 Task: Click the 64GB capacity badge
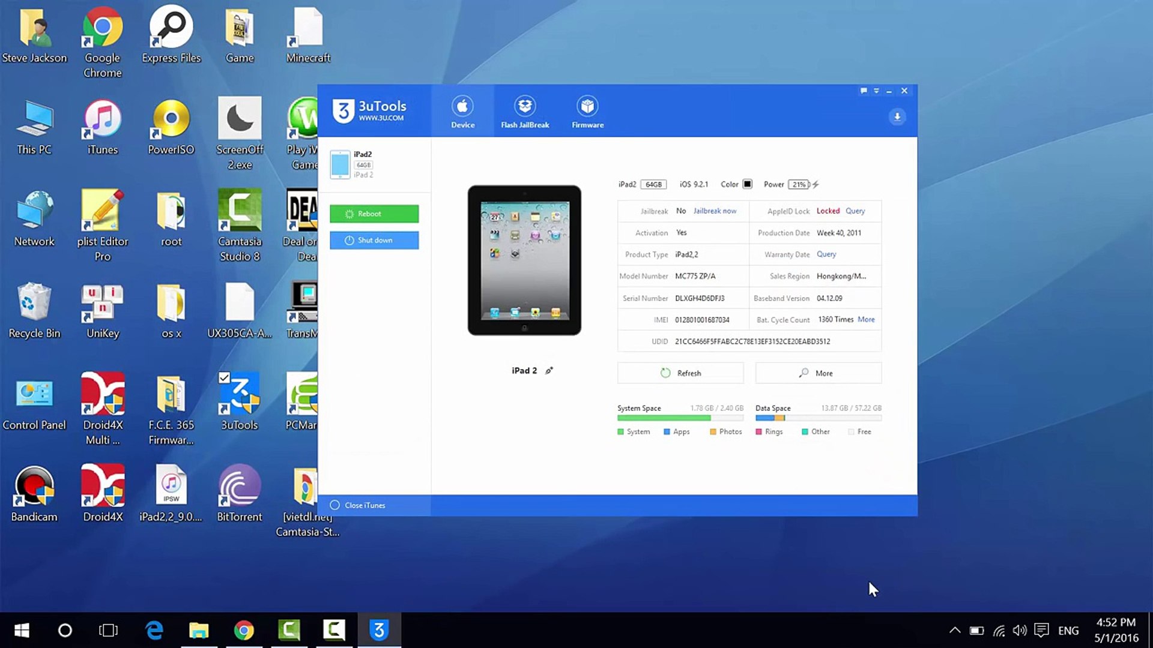point(653,184)
